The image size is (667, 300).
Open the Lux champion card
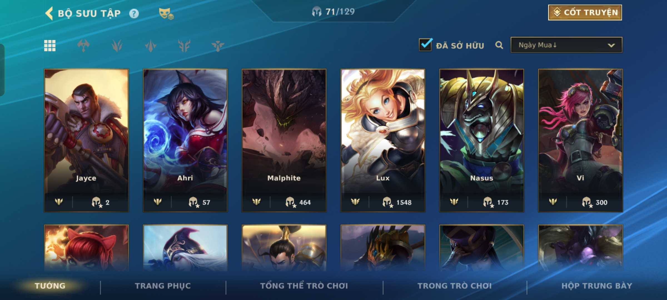(x=383, y=141)
